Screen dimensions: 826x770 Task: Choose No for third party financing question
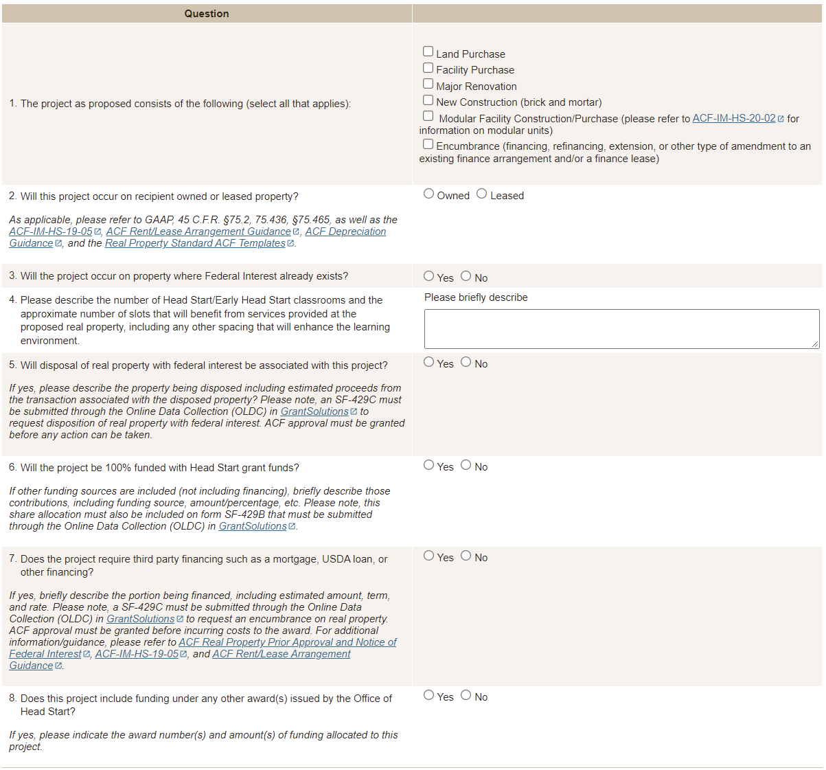coord(466,556)
